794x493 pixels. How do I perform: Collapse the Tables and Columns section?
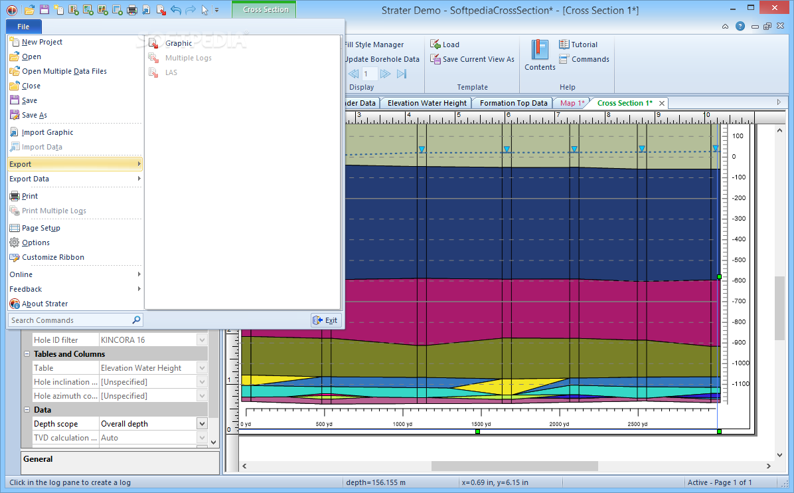click(x=27, y=354)
